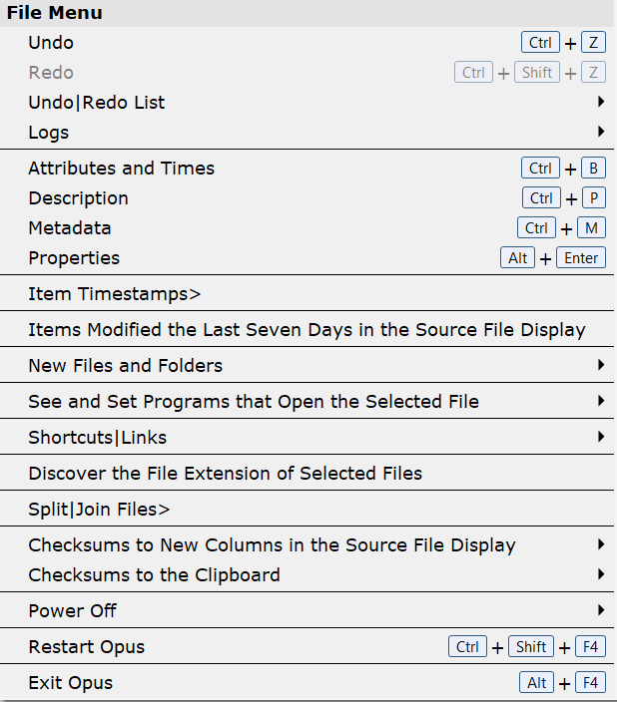This screenshot has height=702, width=617.
Task: Open See and Set Programs submenu
Action: pyautogui.click(x=254, y=402)
